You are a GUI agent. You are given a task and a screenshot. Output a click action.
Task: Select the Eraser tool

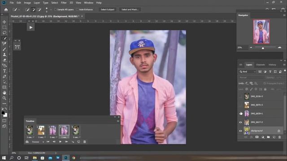[4, 60]
